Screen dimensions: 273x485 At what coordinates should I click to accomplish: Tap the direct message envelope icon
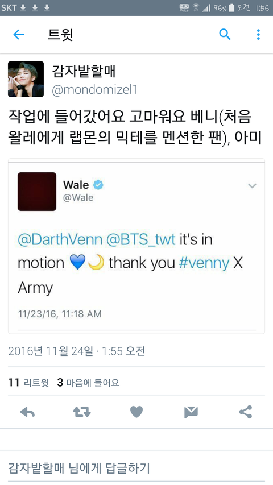(191, 412)
